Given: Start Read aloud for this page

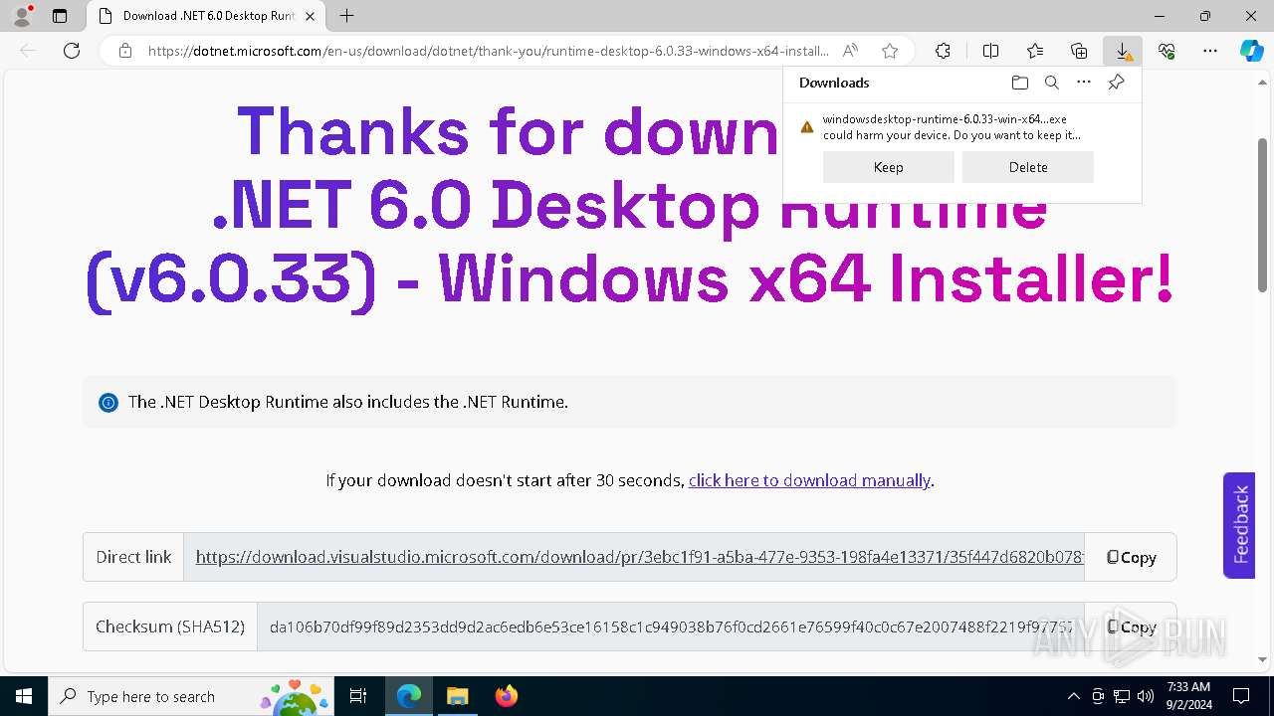Looking at the screenshot, I should [850, 51].
